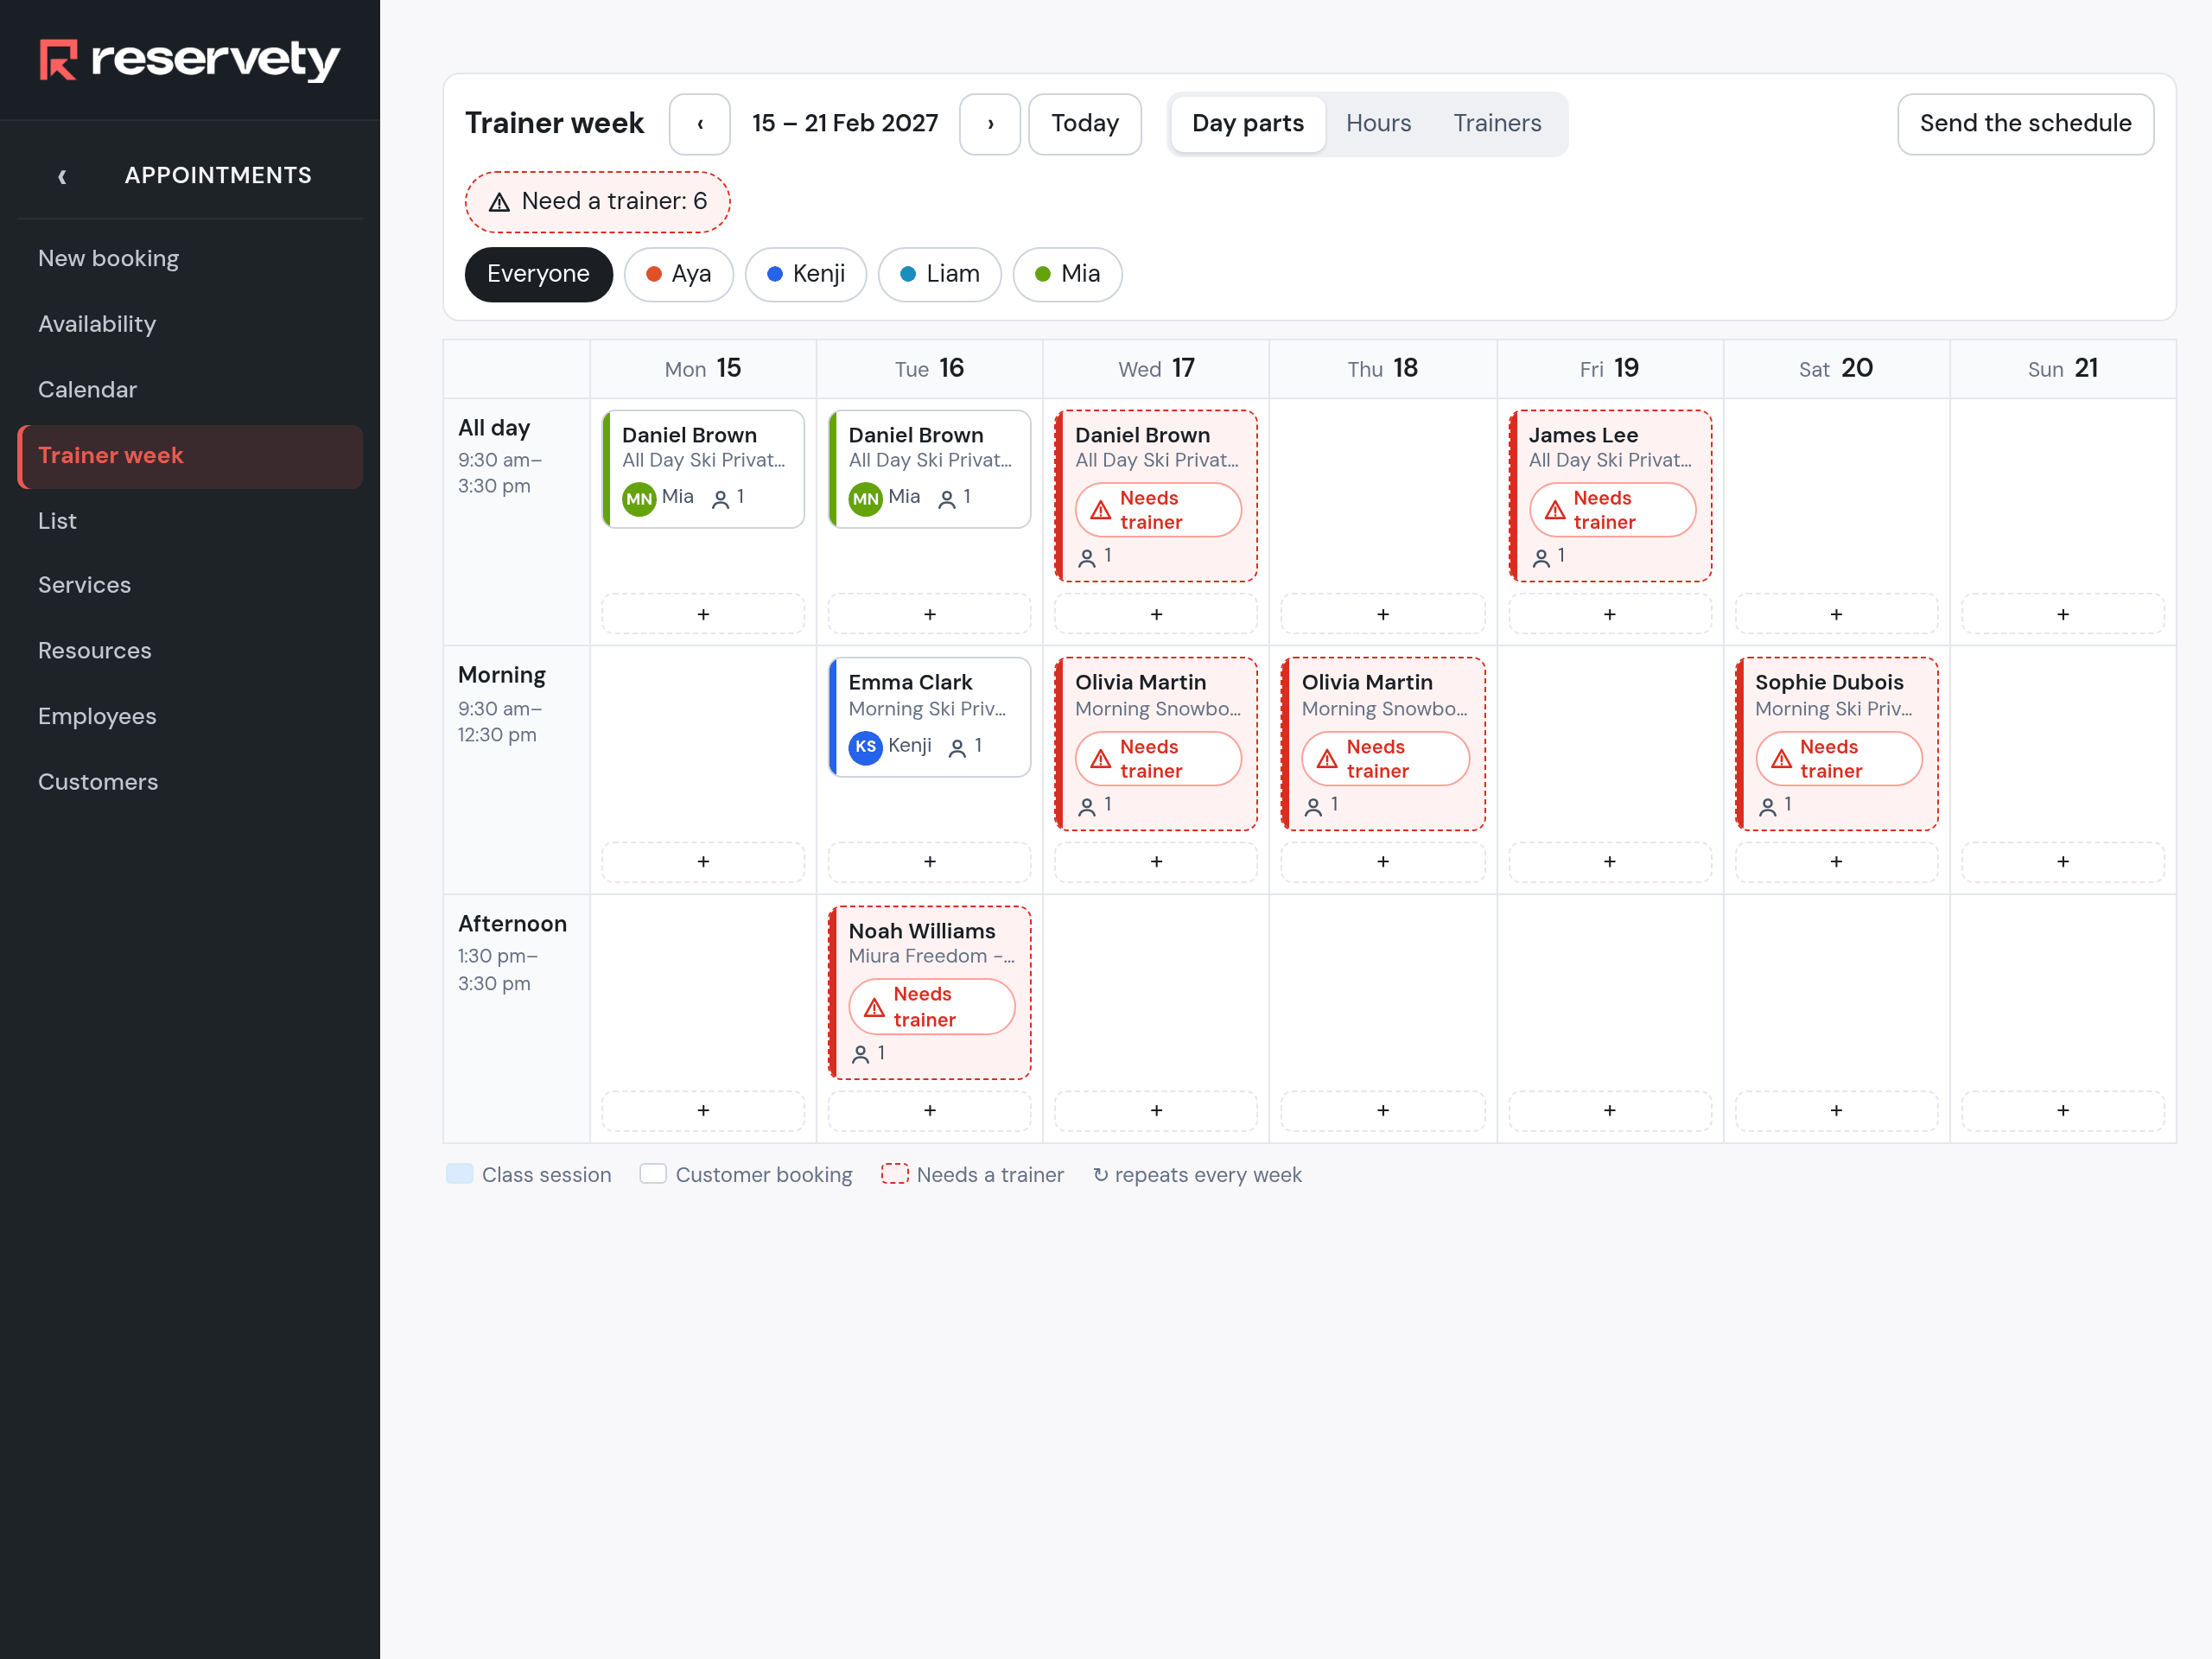
Task: Jump to Today
Action: tap(1085, 124)
